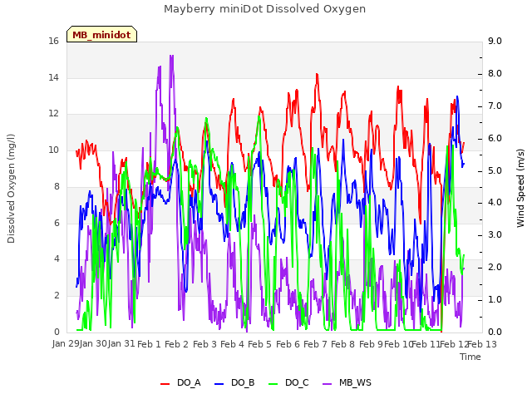532x399 pixels.
Task: Click the DO_A legend entry
Action: pos(180,383)
